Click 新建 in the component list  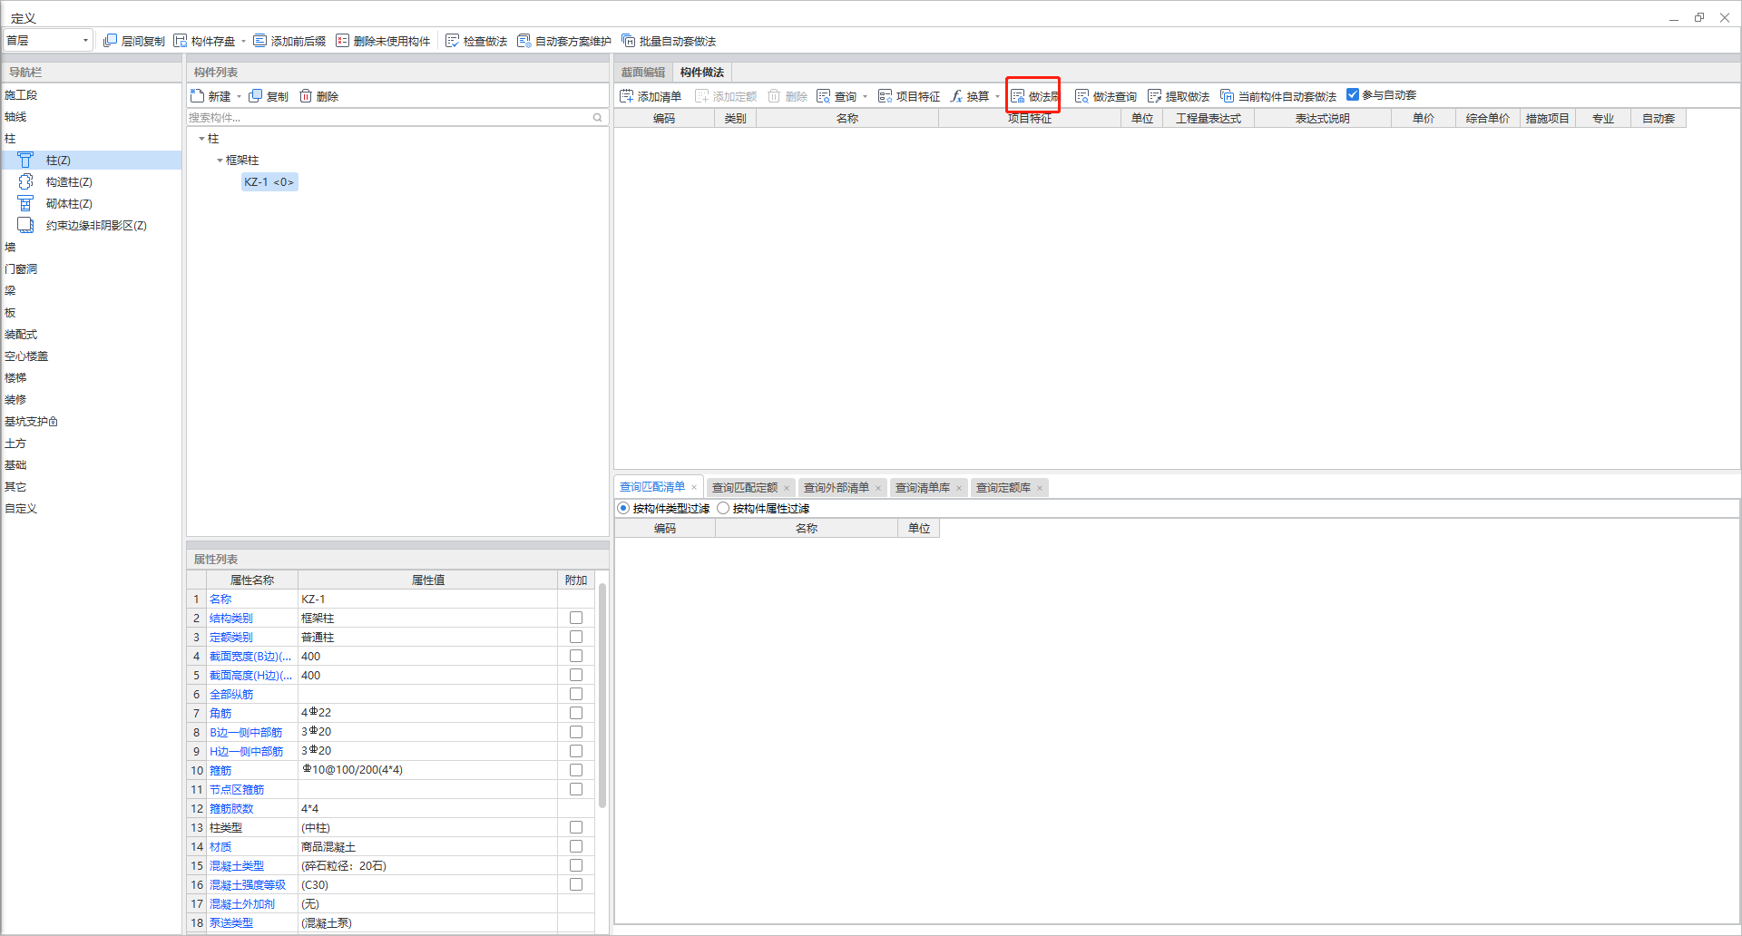(210, 96)
